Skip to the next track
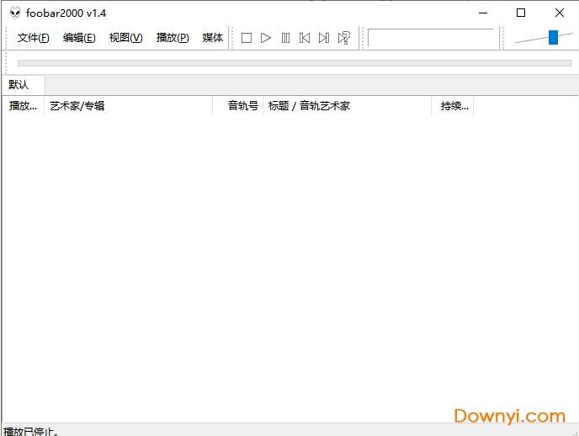The height and width of the screenshot is (436, 579). click(324, 38)
